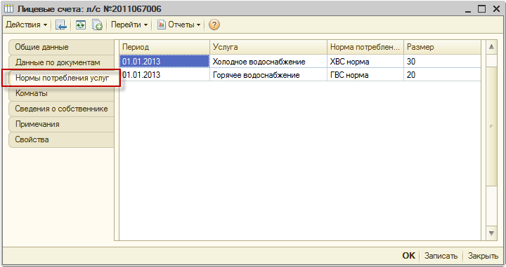
Task: Close the window with the X button
Action: click(x=496, y=9)
